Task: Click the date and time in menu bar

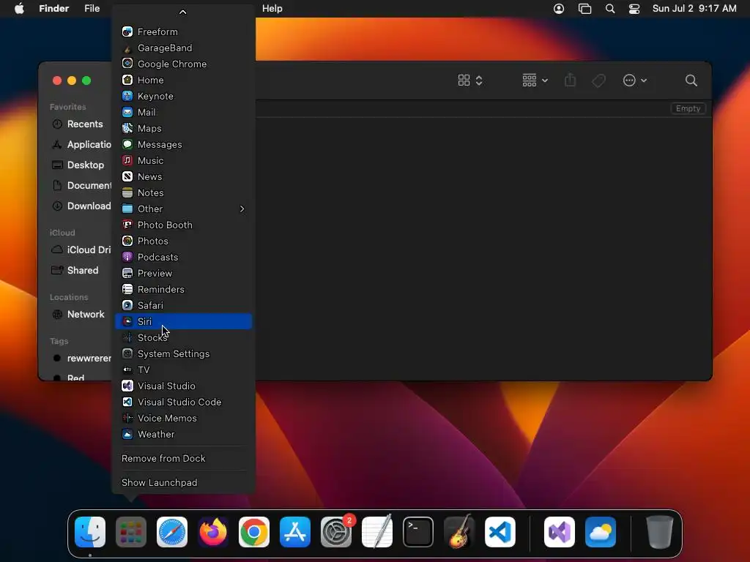Action: (x=694, y=9)
